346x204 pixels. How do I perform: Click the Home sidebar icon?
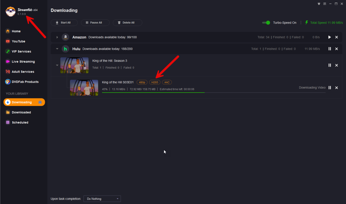[x=8, y=31]
